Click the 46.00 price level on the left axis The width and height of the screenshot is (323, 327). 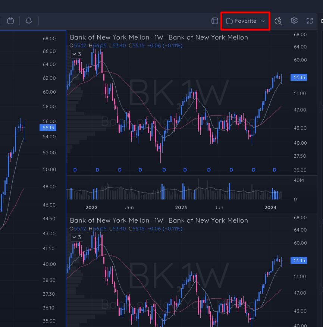point(50,205)
